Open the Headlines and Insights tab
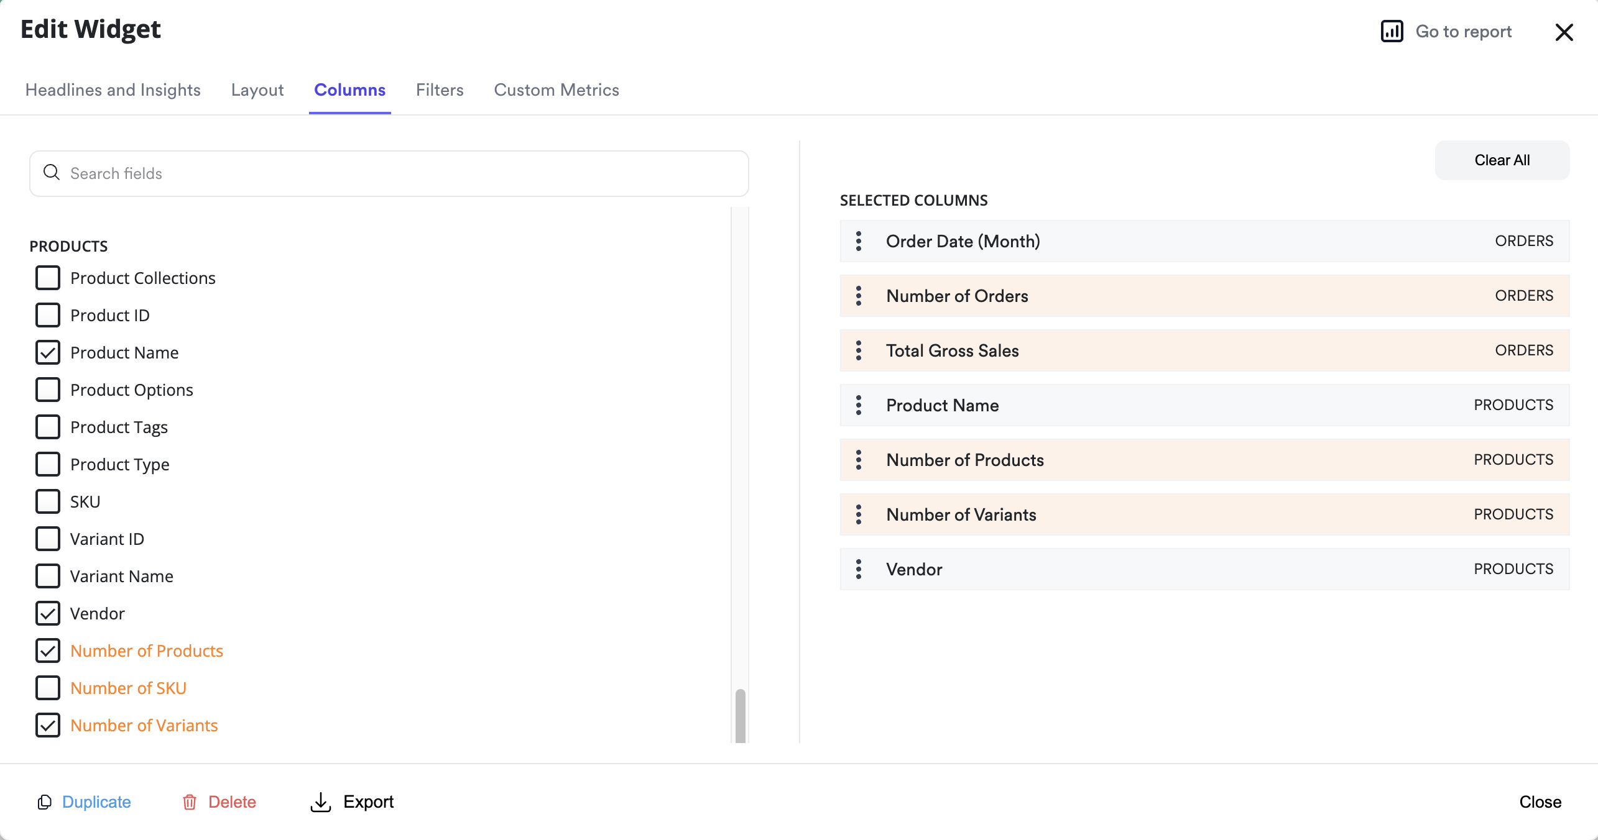The width and height of the screenshot is (1598, 840). pos(113,90)
